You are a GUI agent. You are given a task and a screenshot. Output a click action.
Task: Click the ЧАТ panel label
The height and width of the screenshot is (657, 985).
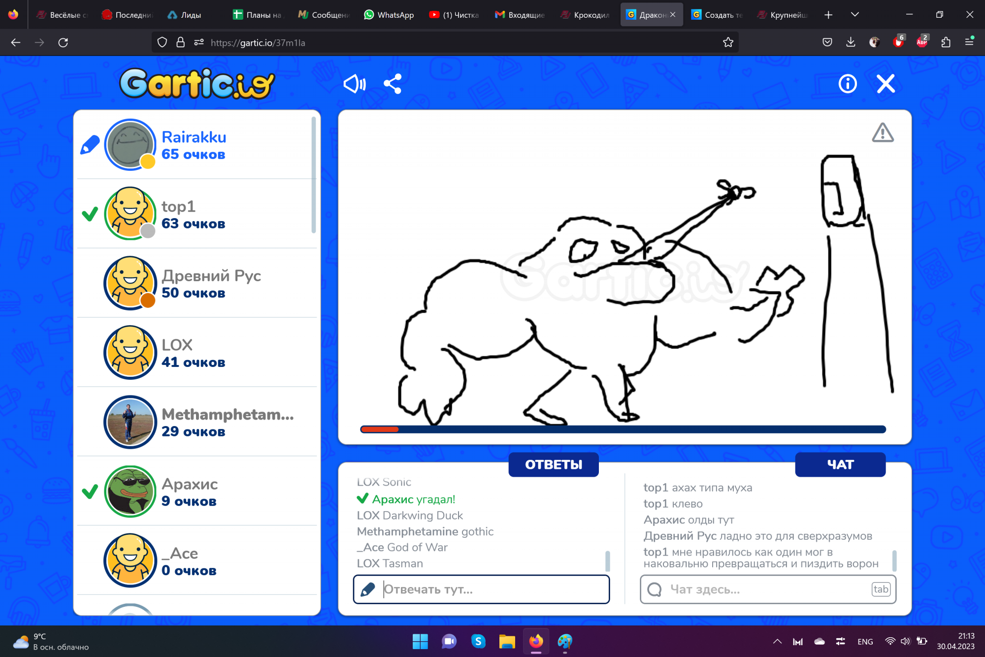pyautogui.click(x=840, y=464)
